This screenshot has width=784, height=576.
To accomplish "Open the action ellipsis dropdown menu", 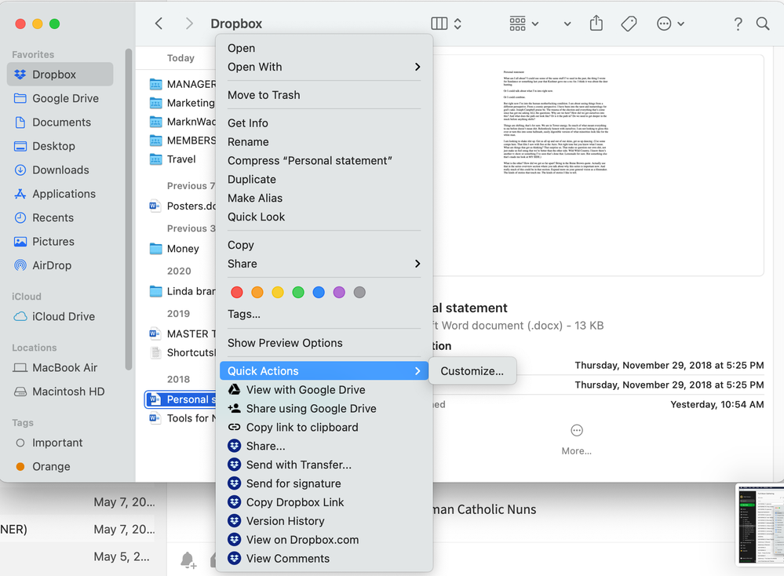I will pyautogui.click(x=670, y=24).
